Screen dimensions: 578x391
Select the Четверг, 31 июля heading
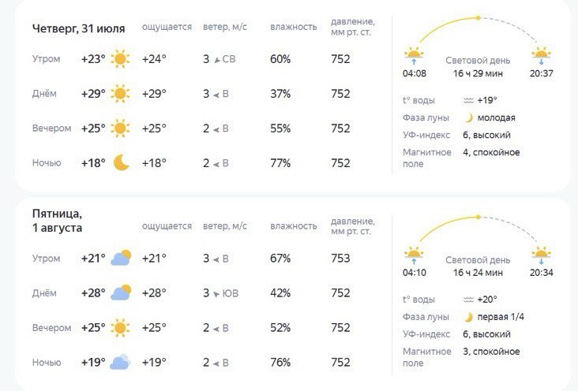(78, 28)
